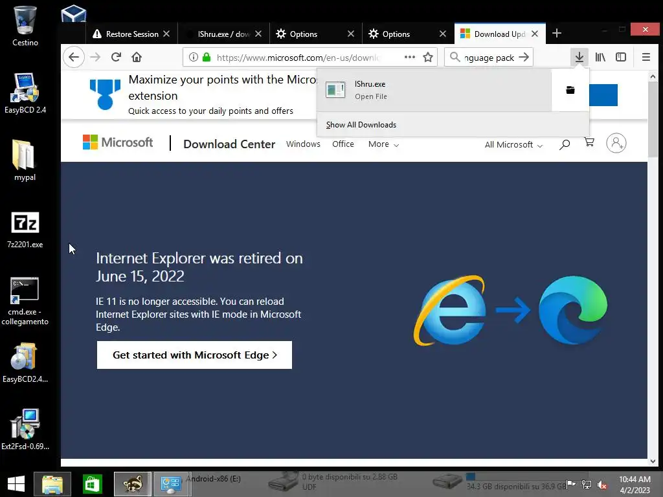
Task: Select the 7z2201.exe desktop file
Action: point(25,230)
